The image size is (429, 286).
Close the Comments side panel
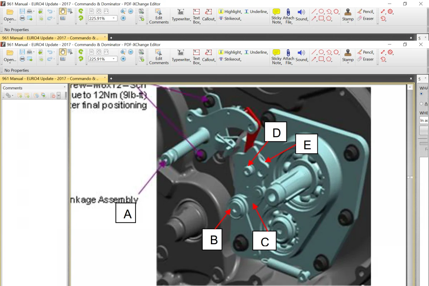[65, 87]
